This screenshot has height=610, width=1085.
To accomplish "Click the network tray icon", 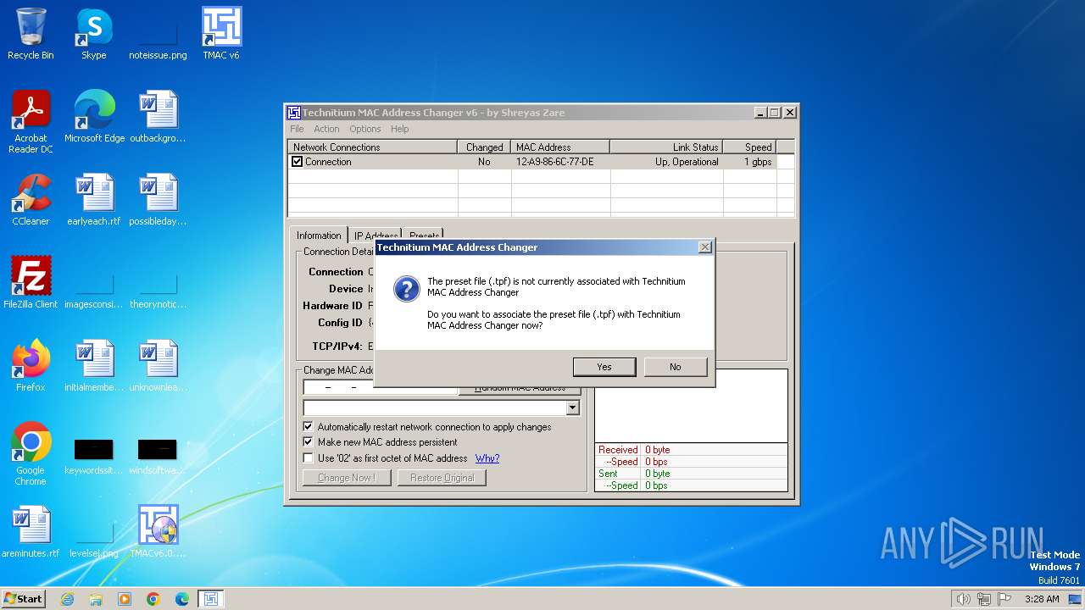I will (x=984, y=599).
